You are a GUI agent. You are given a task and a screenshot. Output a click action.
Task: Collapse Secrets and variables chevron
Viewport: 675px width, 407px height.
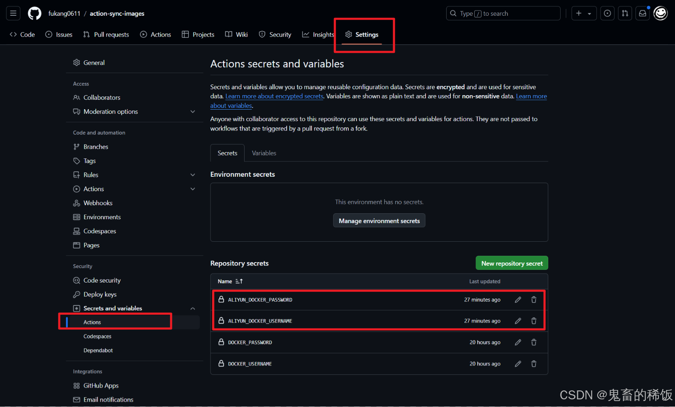[193, 308]
